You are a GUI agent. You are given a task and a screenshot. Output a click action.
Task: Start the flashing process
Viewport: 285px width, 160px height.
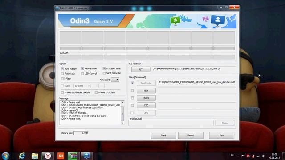(x=163, y=136)
